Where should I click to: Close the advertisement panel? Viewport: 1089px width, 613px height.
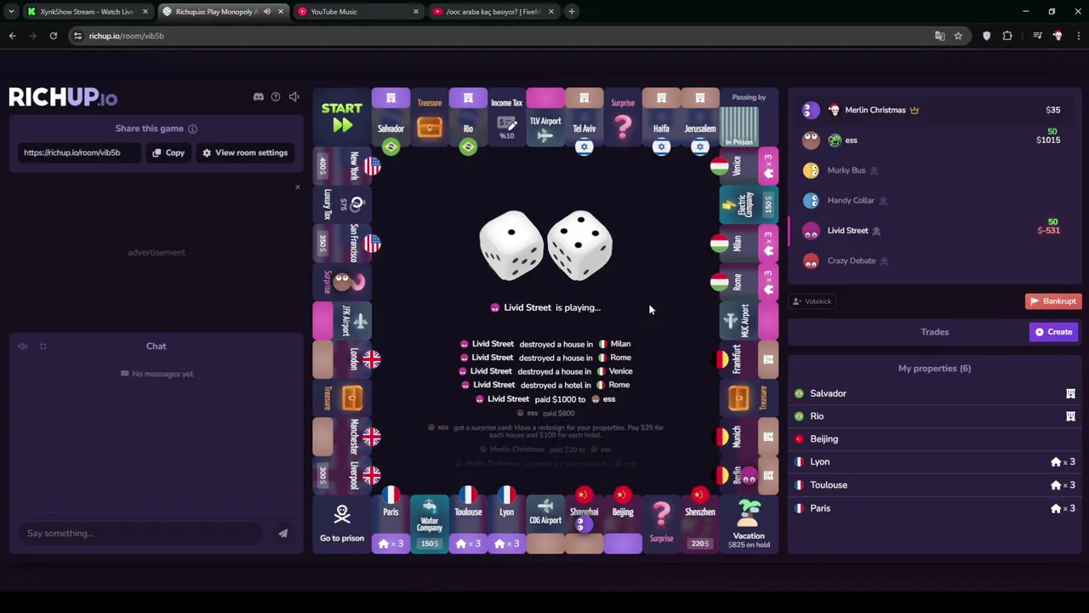(x=297, y=186)
